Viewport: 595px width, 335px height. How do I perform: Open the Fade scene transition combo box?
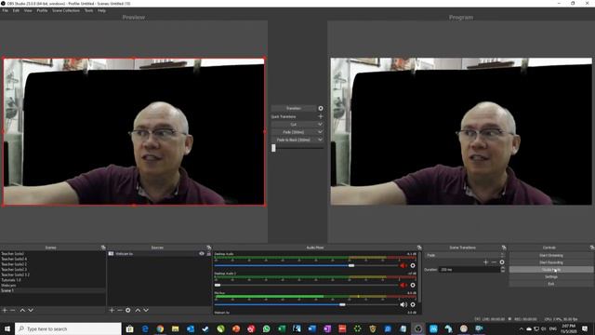coord(465,255)
